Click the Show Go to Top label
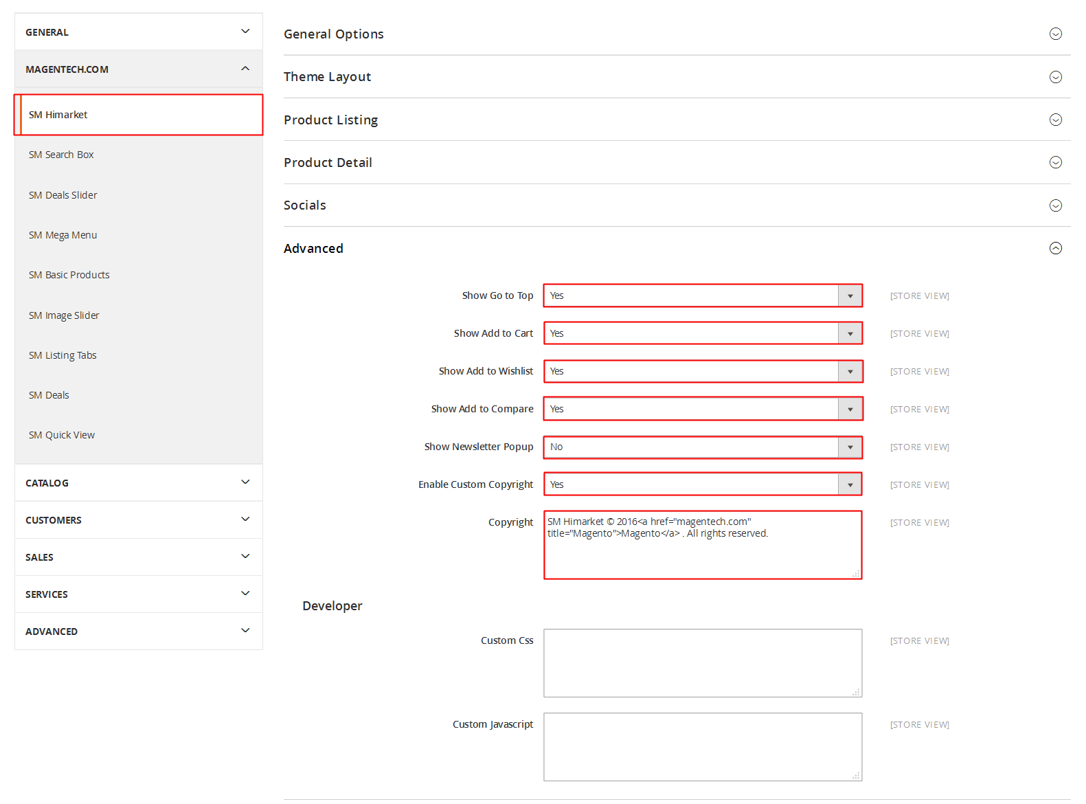This screenshot has height=804, width=1086. [x=497, y=295]
